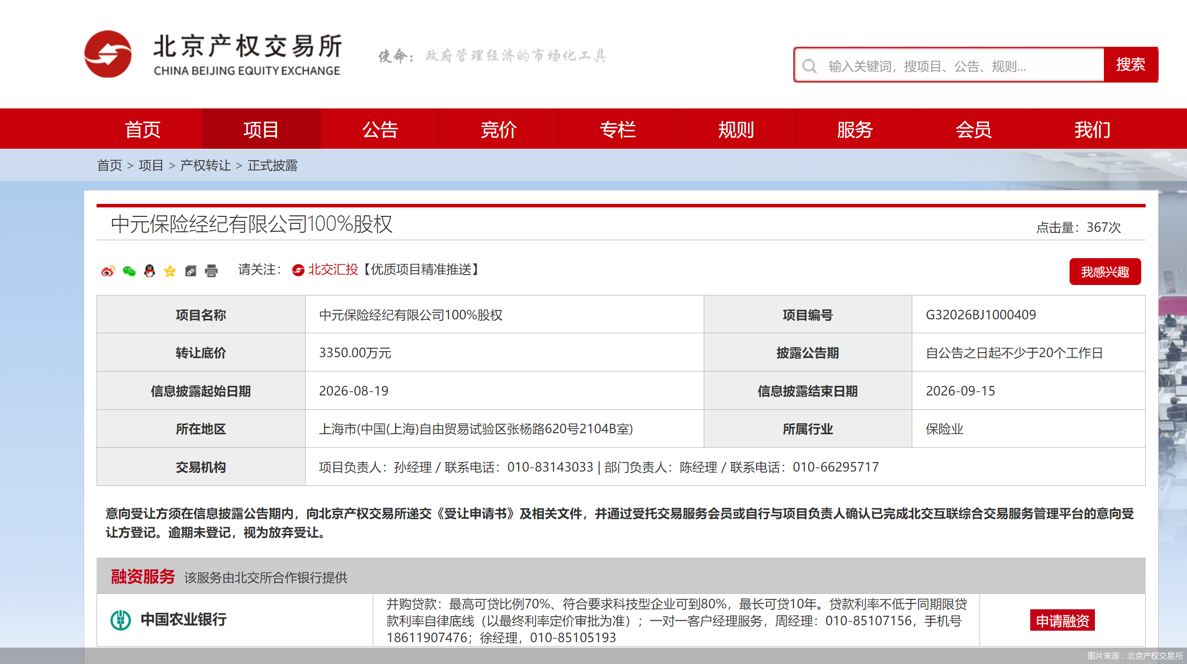Click the 点击量：367次 view count

click(x=1079, y=227)
